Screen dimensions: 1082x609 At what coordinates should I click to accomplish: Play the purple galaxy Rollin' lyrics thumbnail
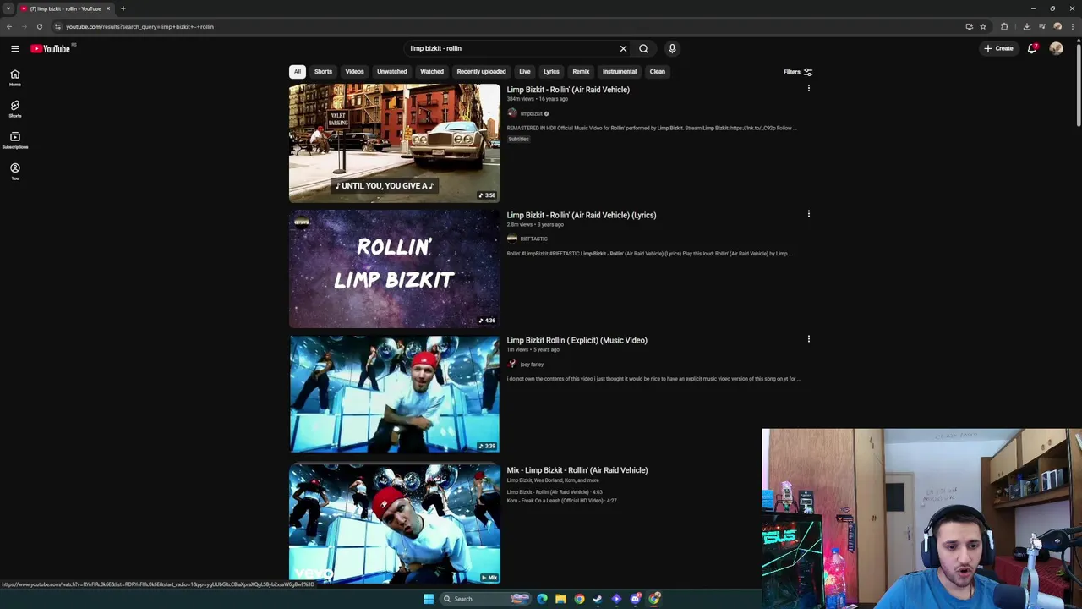(395, 269)
